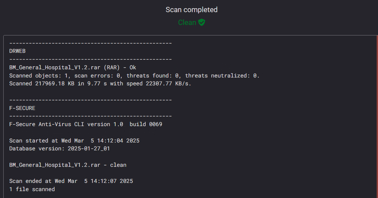
Task: Click the Database version 2025-01-27_01 line
Action: click(x=59, y=149)
